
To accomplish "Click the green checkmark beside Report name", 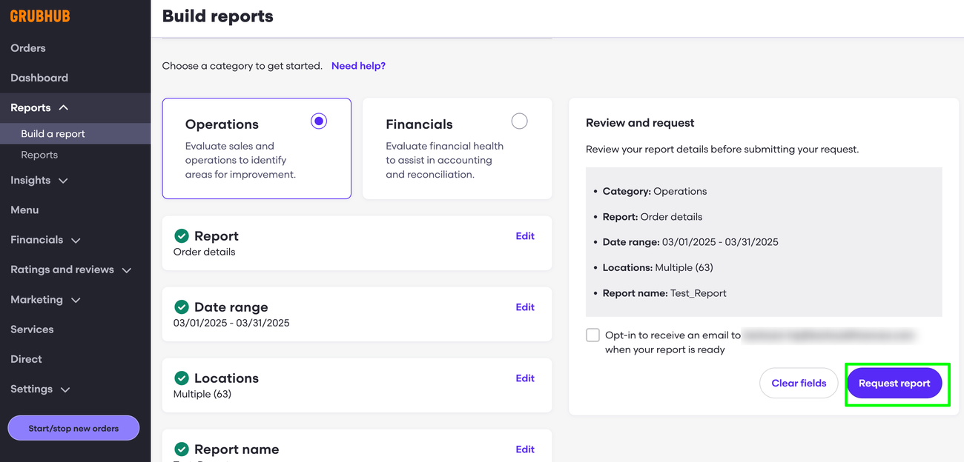I will tap(181, 449).
